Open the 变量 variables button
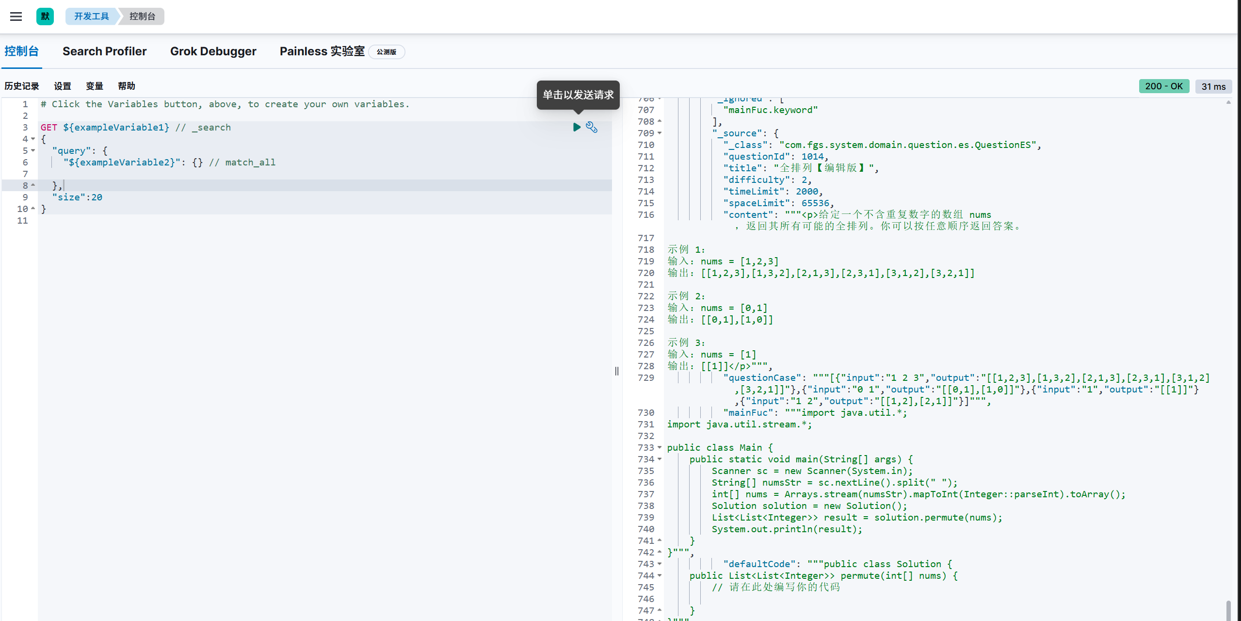Screen dimensions: 1241x621 tap(95, 86)
